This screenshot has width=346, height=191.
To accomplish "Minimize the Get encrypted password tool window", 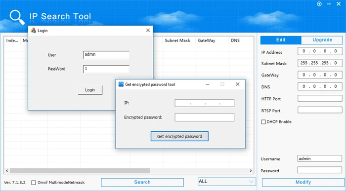I will (208, 84).
